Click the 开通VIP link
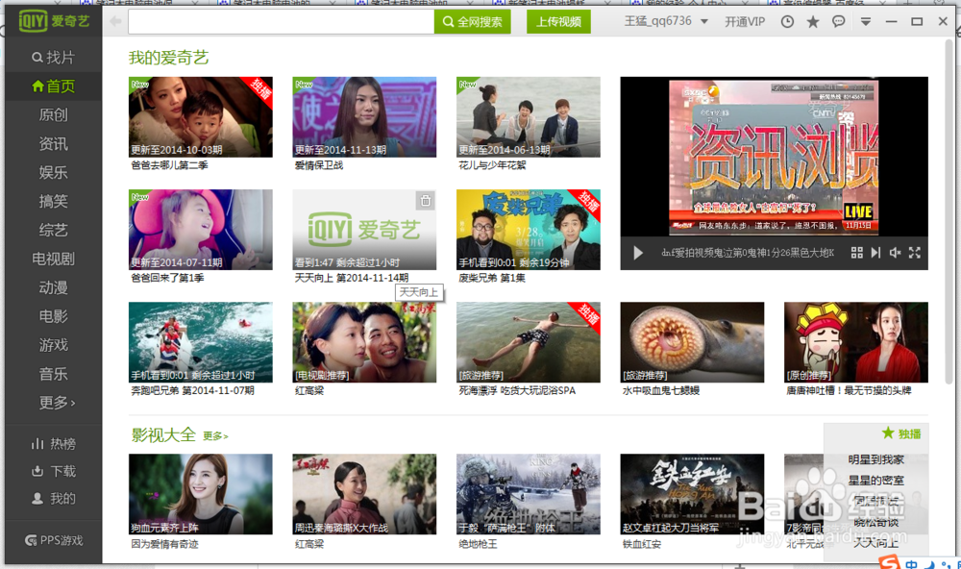This screenshot has height=569, width=961. click(745, 21)
